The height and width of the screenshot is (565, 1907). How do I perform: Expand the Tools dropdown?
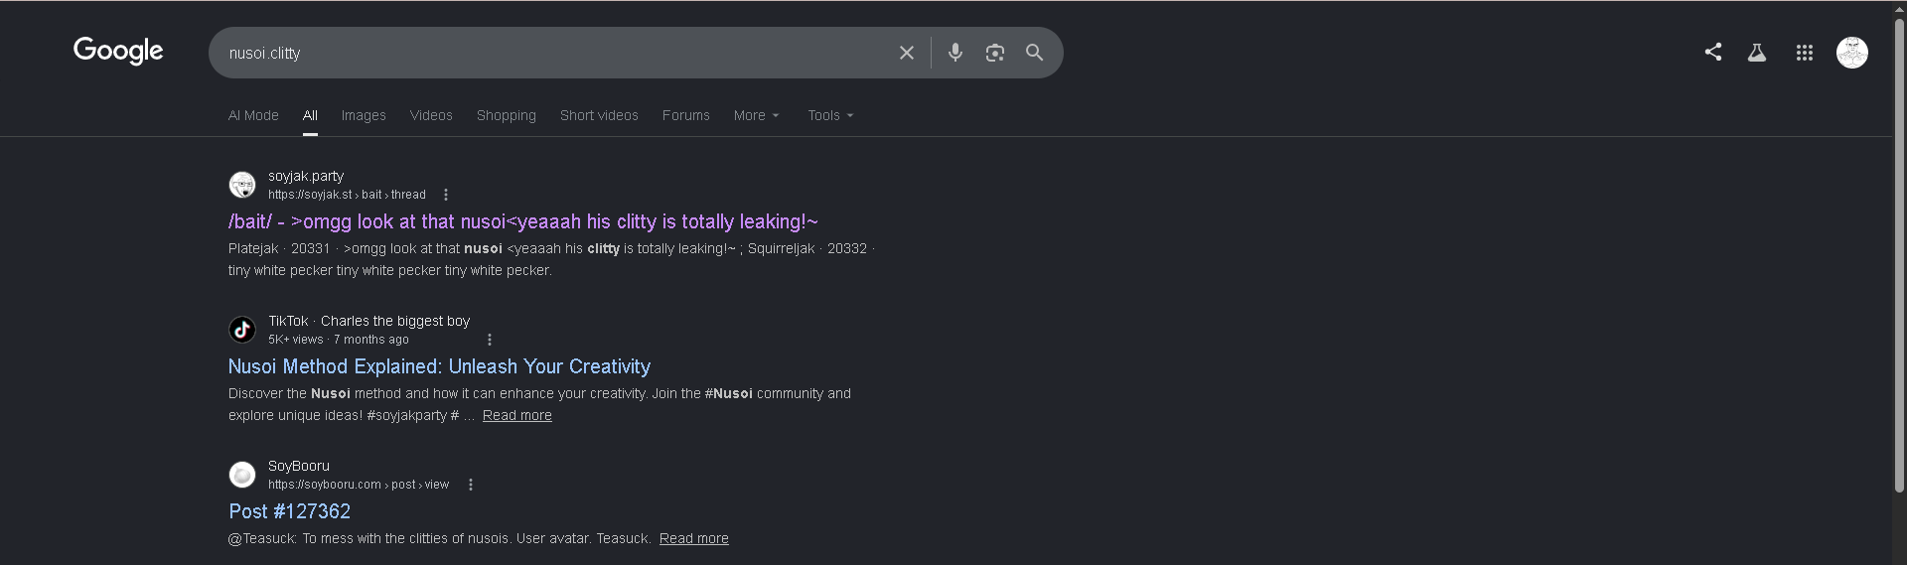[x=830, y=115]
